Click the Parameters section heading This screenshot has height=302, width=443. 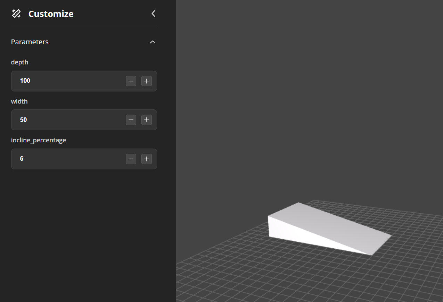[30, 42]
